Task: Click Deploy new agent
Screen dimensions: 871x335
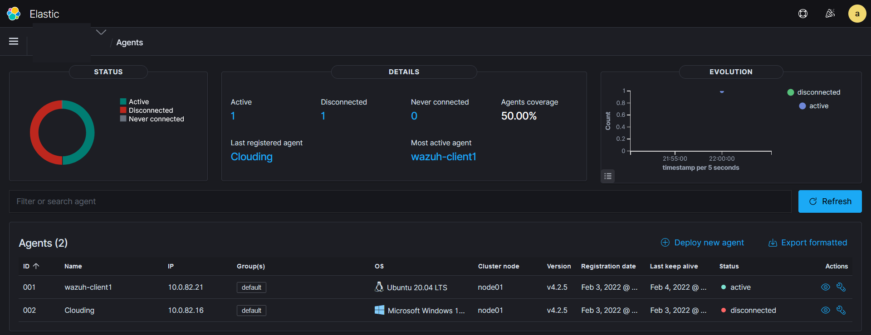Action: 702,243
